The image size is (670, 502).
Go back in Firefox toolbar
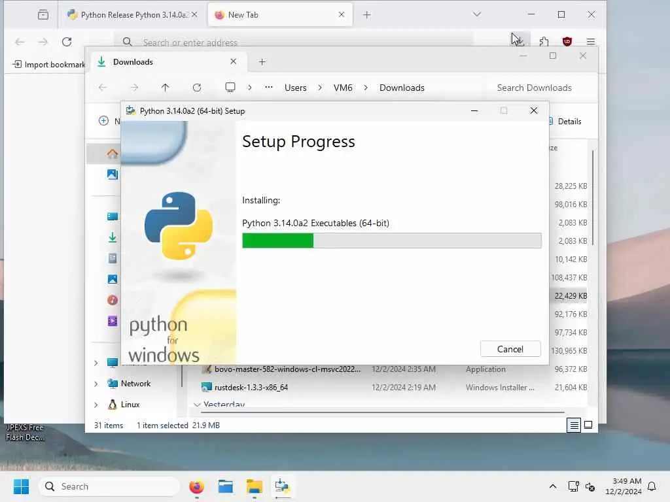click(20, 42)
